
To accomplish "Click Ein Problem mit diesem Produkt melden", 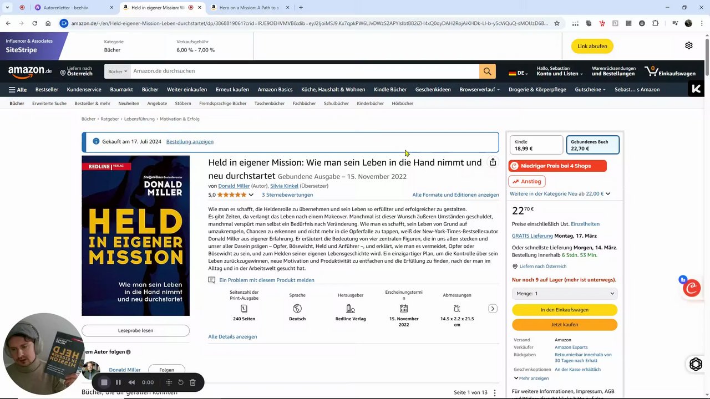I will tap(266, 280).
